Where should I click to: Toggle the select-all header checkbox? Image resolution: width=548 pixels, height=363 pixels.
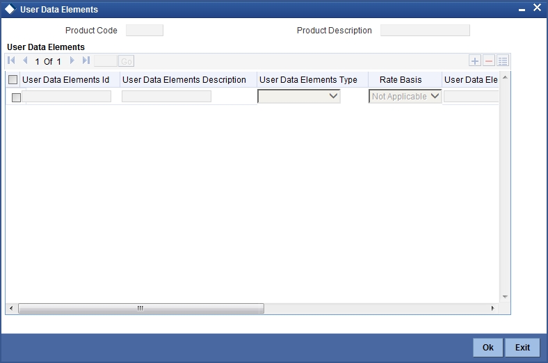tap(13, 80)
